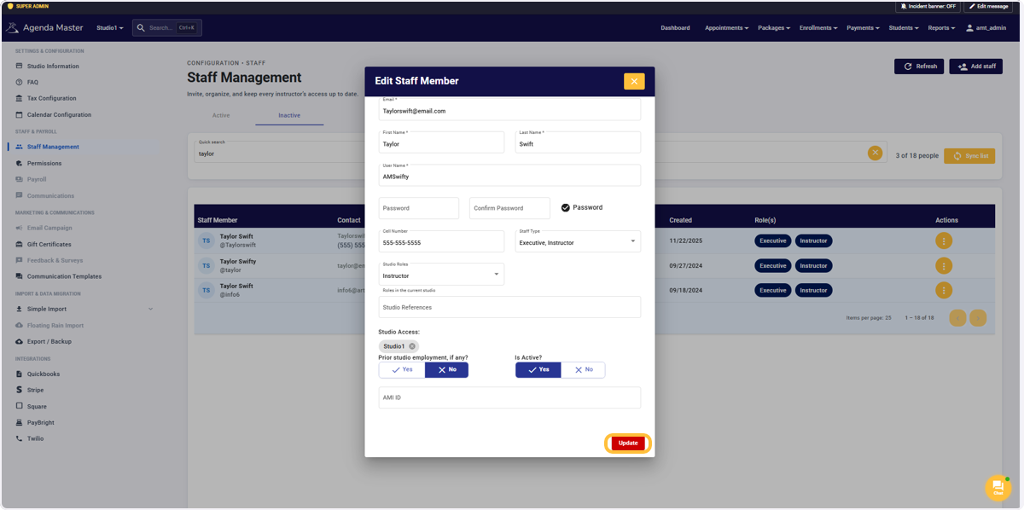Open Studio Roles dropdown

click(441, 275)
